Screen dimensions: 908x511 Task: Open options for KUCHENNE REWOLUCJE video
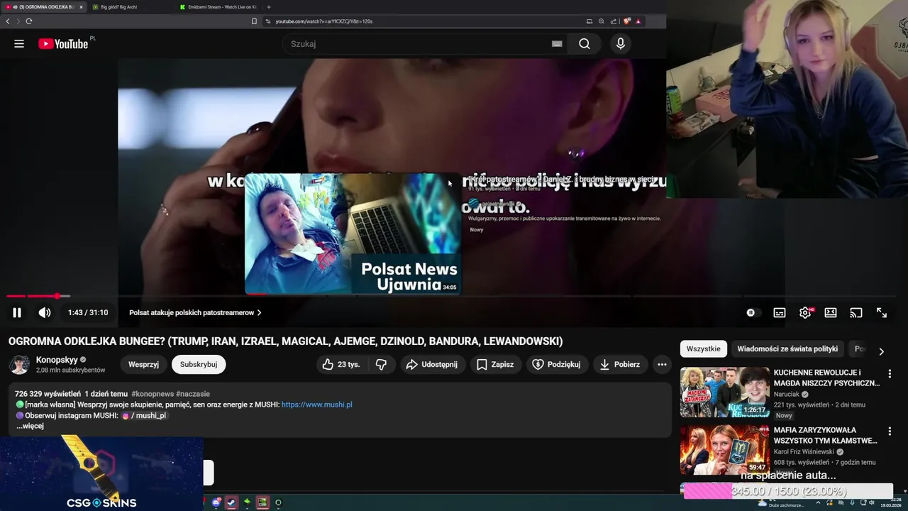tap(890, 373)
